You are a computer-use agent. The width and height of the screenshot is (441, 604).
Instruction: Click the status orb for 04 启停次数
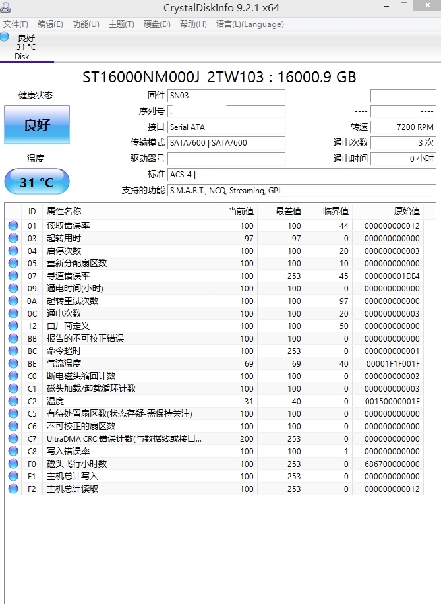pyautogui.click(x=13, y=251)
